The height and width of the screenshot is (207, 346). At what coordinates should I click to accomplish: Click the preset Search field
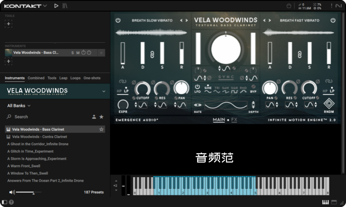click(x=48, y=117)
